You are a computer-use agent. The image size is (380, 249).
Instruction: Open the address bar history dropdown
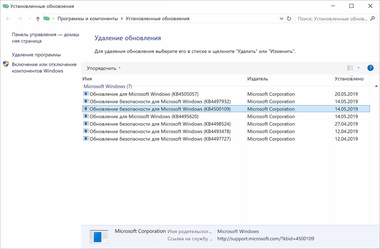coord(281,18)
